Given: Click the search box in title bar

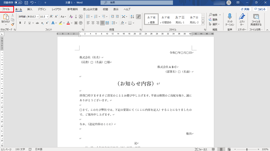Looking at the screenshot, I should click(137, 3).
